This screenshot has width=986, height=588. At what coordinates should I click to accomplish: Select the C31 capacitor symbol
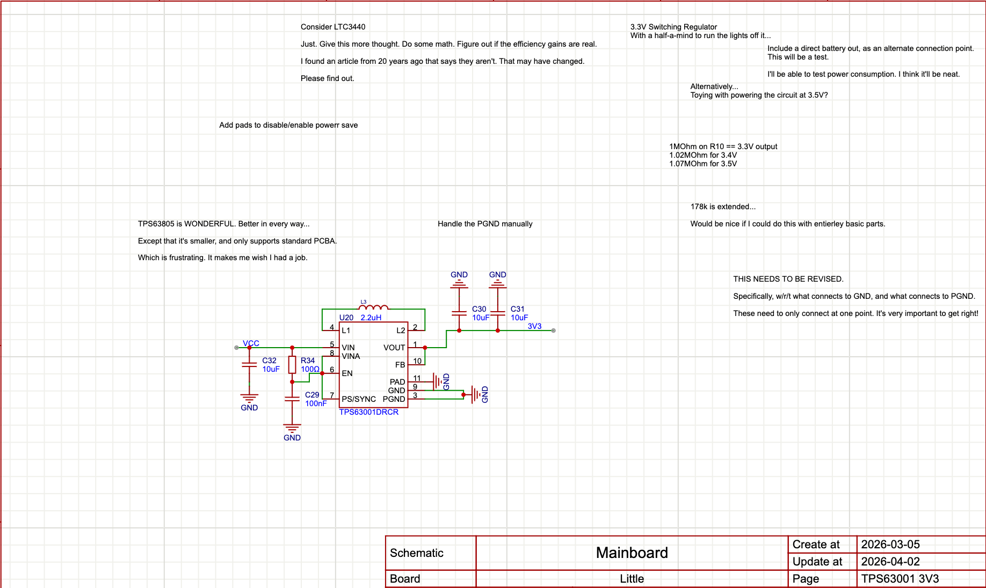point(498,313)
